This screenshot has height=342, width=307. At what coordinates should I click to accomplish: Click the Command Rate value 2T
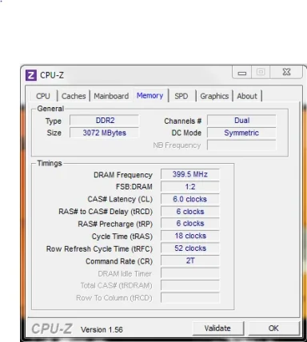190,260
